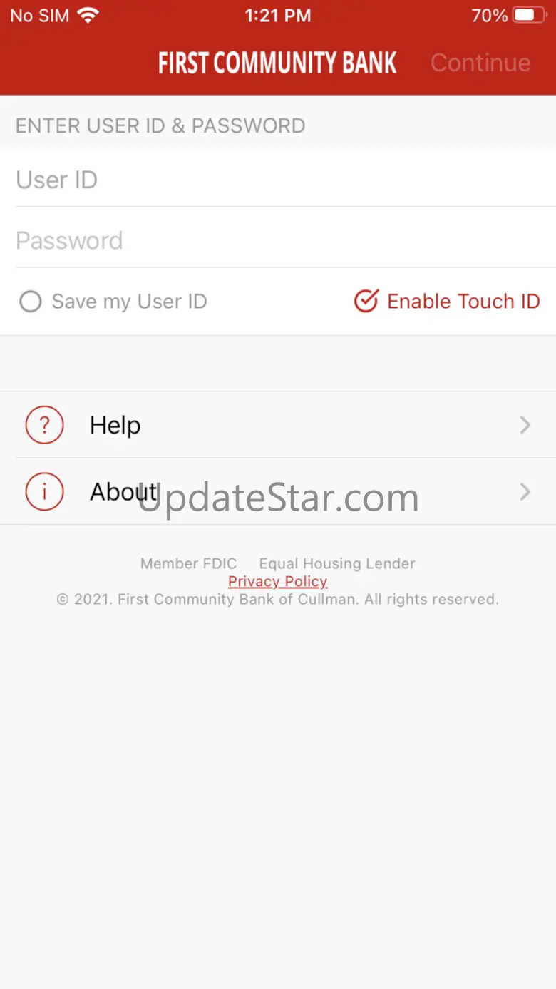Toggle the Enable Touch ID option

[447, 301]
